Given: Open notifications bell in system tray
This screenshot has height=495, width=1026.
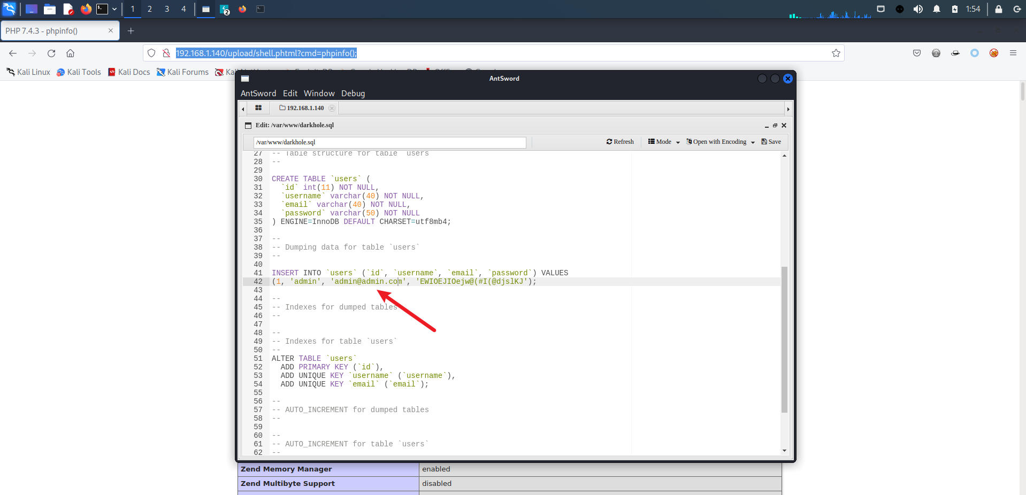Looking at the screenshot, I should click(937, 9).
